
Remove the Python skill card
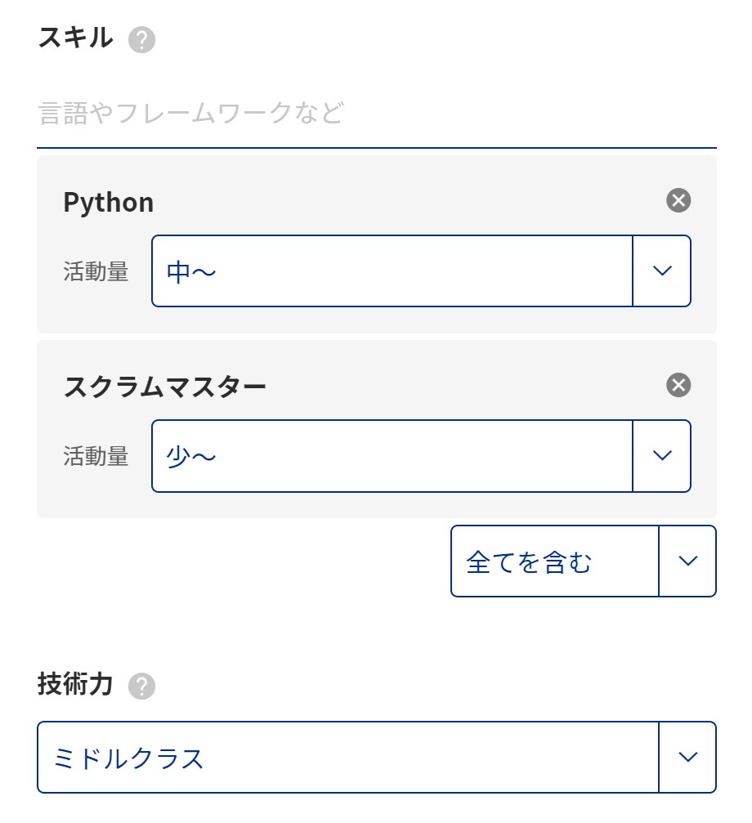click(x=678, y=200)
